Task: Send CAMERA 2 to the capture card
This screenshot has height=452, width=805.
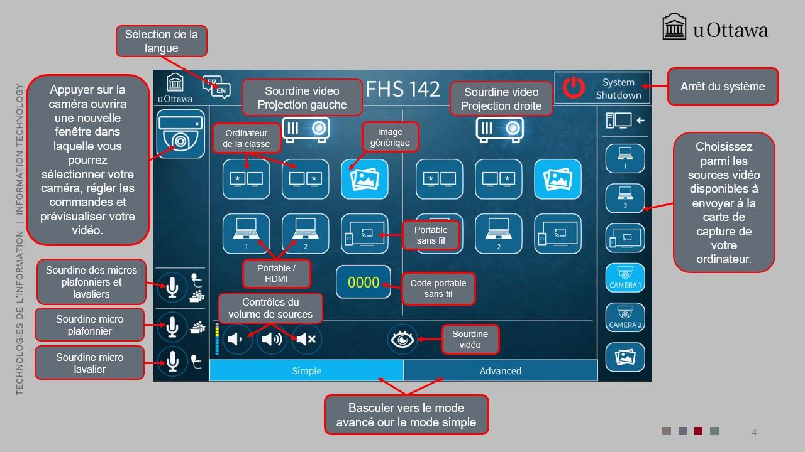Action: (x=625, y=318)
